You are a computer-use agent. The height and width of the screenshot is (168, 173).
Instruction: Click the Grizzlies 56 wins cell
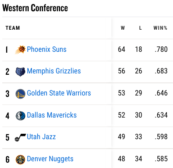click(x=121, y=71)
